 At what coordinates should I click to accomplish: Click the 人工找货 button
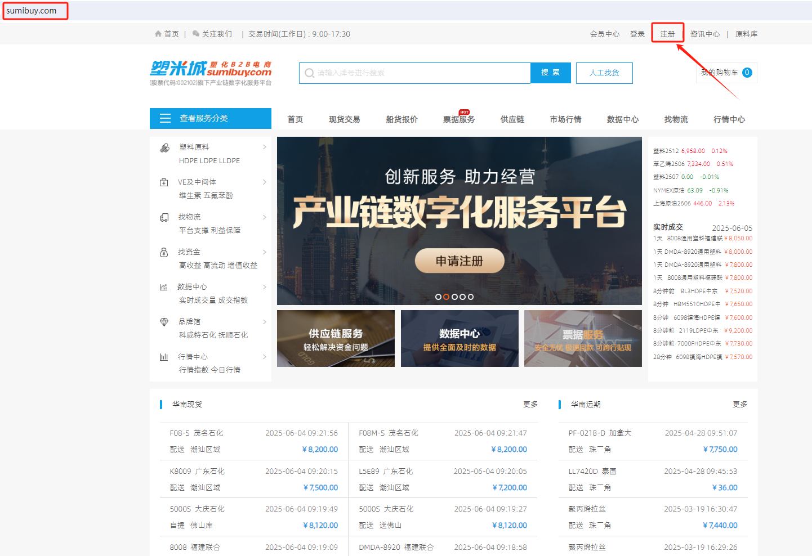(604, 73)
